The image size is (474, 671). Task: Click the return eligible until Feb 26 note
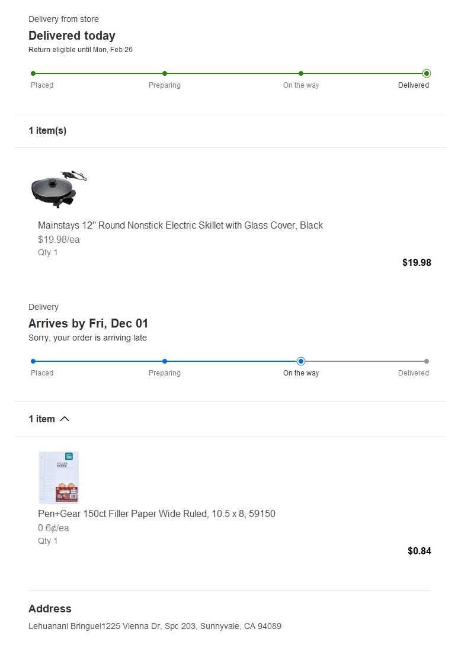coord(81,50)
